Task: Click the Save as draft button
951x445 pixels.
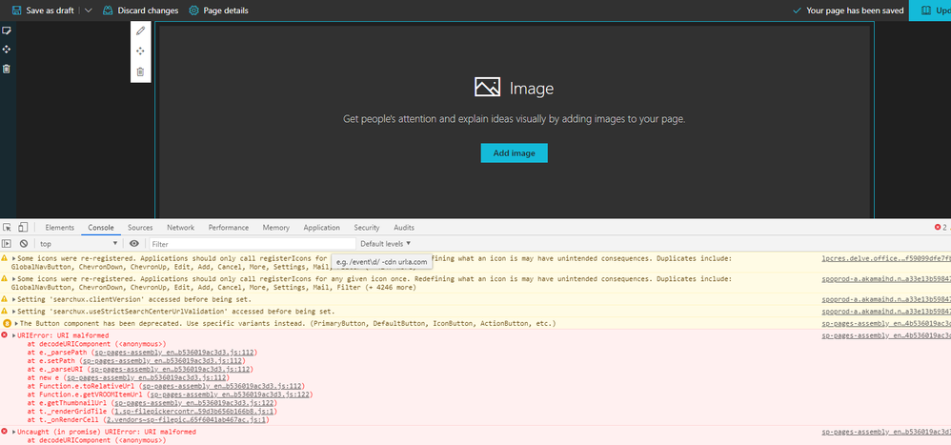Action: (x=43, y=10)
